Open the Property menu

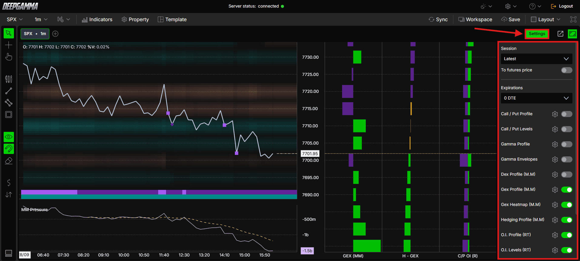135,19
